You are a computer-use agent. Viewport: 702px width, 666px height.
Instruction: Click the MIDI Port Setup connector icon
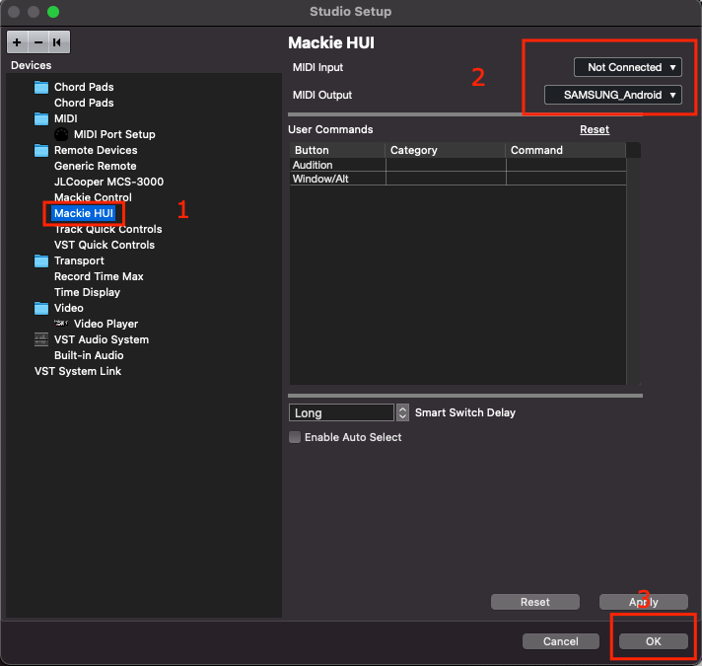(61, 134)
